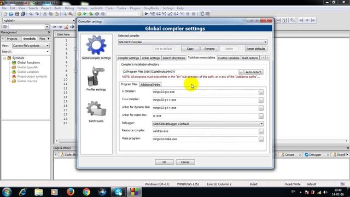Switch to Additional Paths tab
This screenshot has width=350, height=197.
point(150,85)
